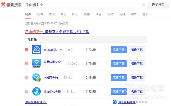
Task: Switch to the 视频 tab
Action: point(87,14)
